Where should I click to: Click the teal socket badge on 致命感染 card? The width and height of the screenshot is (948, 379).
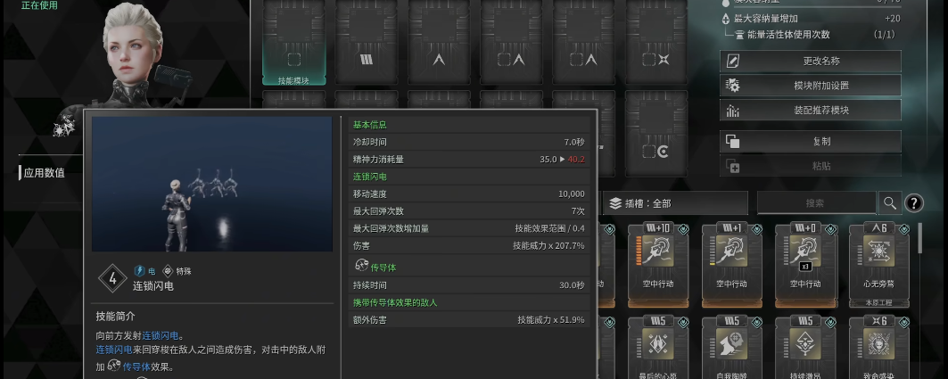point(904,322)
